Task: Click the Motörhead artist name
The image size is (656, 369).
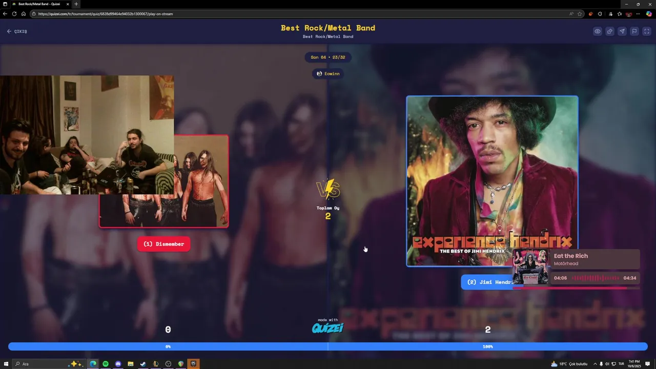Action: click(566, 263)
